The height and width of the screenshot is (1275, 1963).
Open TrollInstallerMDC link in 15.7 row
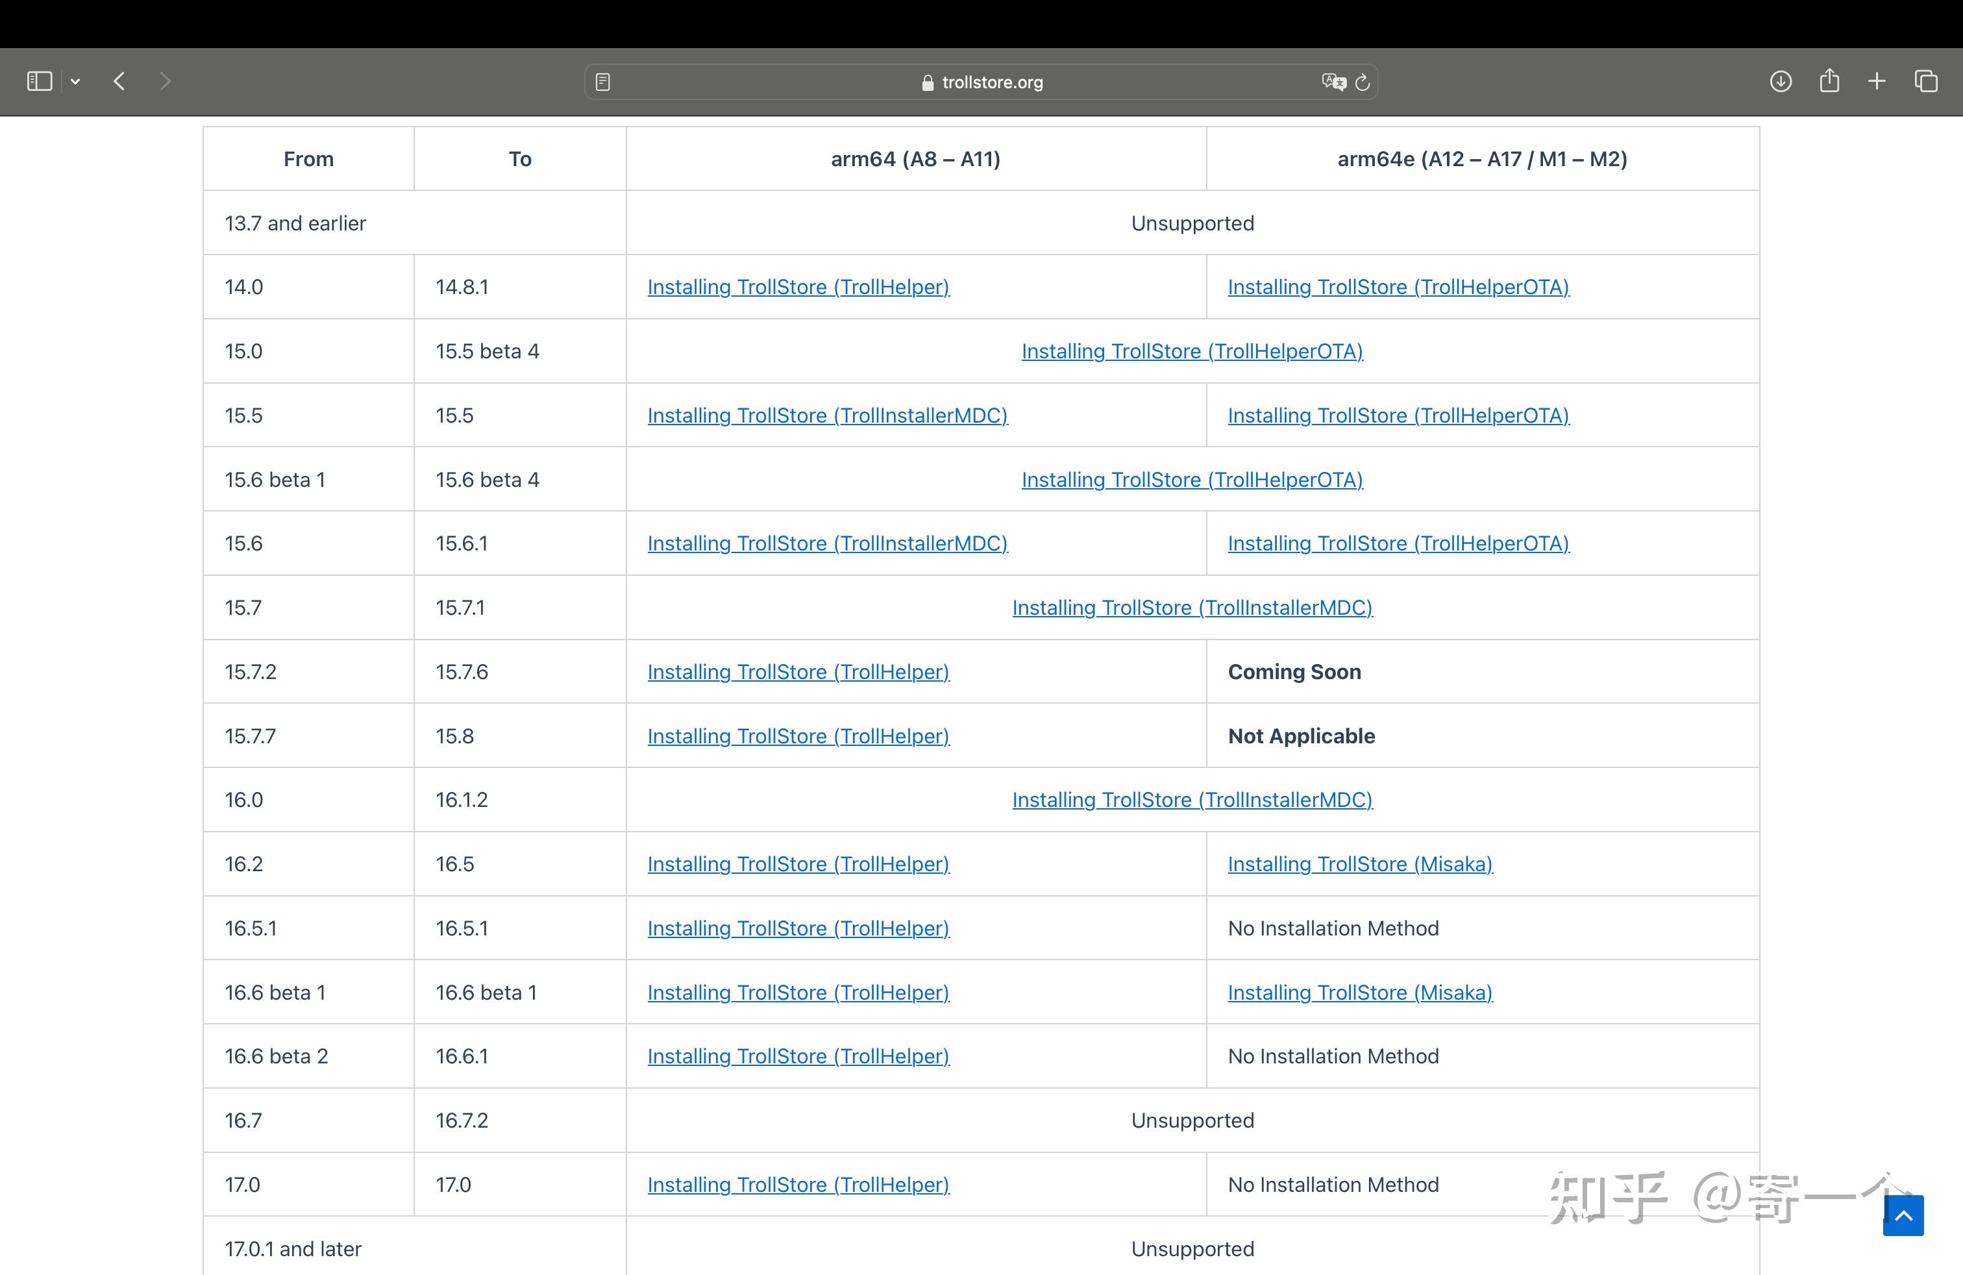[x=1192, y=608]
